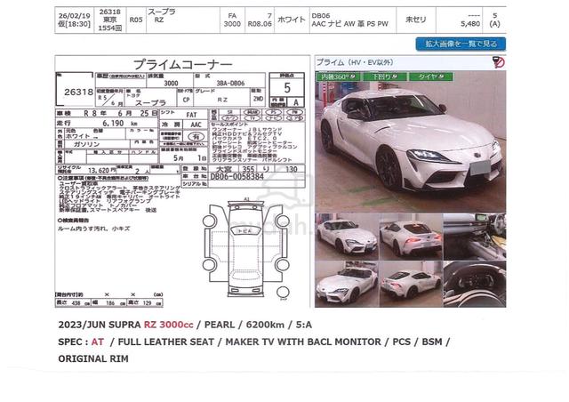Click the red prohibited icon beside プライム header
Viewport: 569px width, 402px height.
(499, 62)
